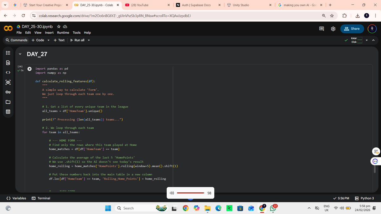This screenshot has height=214, width=381.
Task: Switch to Auth | Supabase Docs tab
Action: [198, 5]
